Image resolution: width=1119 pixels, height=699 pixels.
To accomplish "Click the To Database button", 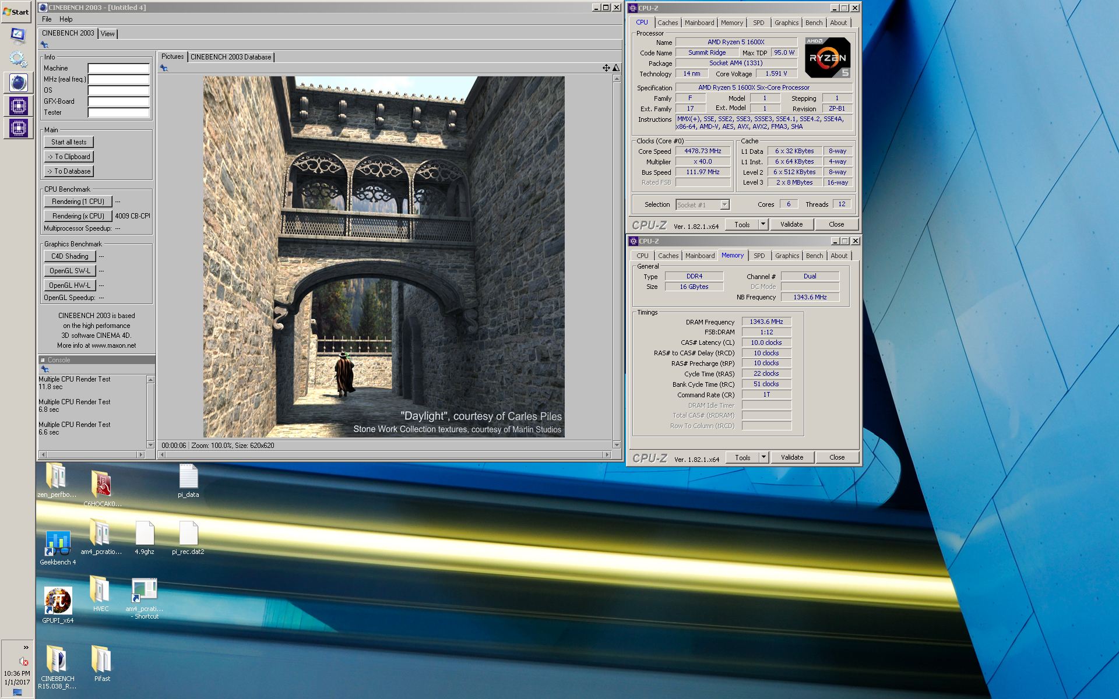I will 69,171.
